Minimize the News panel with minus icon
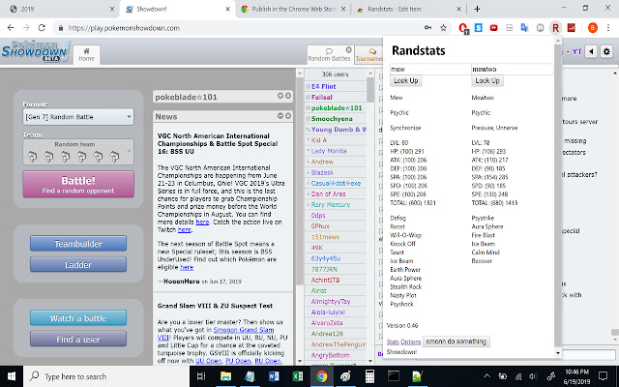This screenshot has height=387, width=619. coord(280,116)
